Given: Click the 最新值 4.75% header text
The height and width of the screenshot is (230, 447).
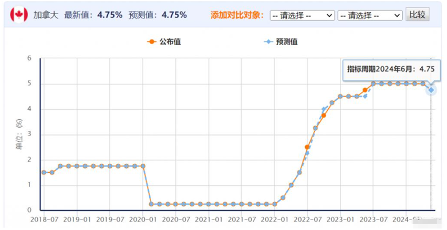Looking at the screenshot, I should [93, 15].
